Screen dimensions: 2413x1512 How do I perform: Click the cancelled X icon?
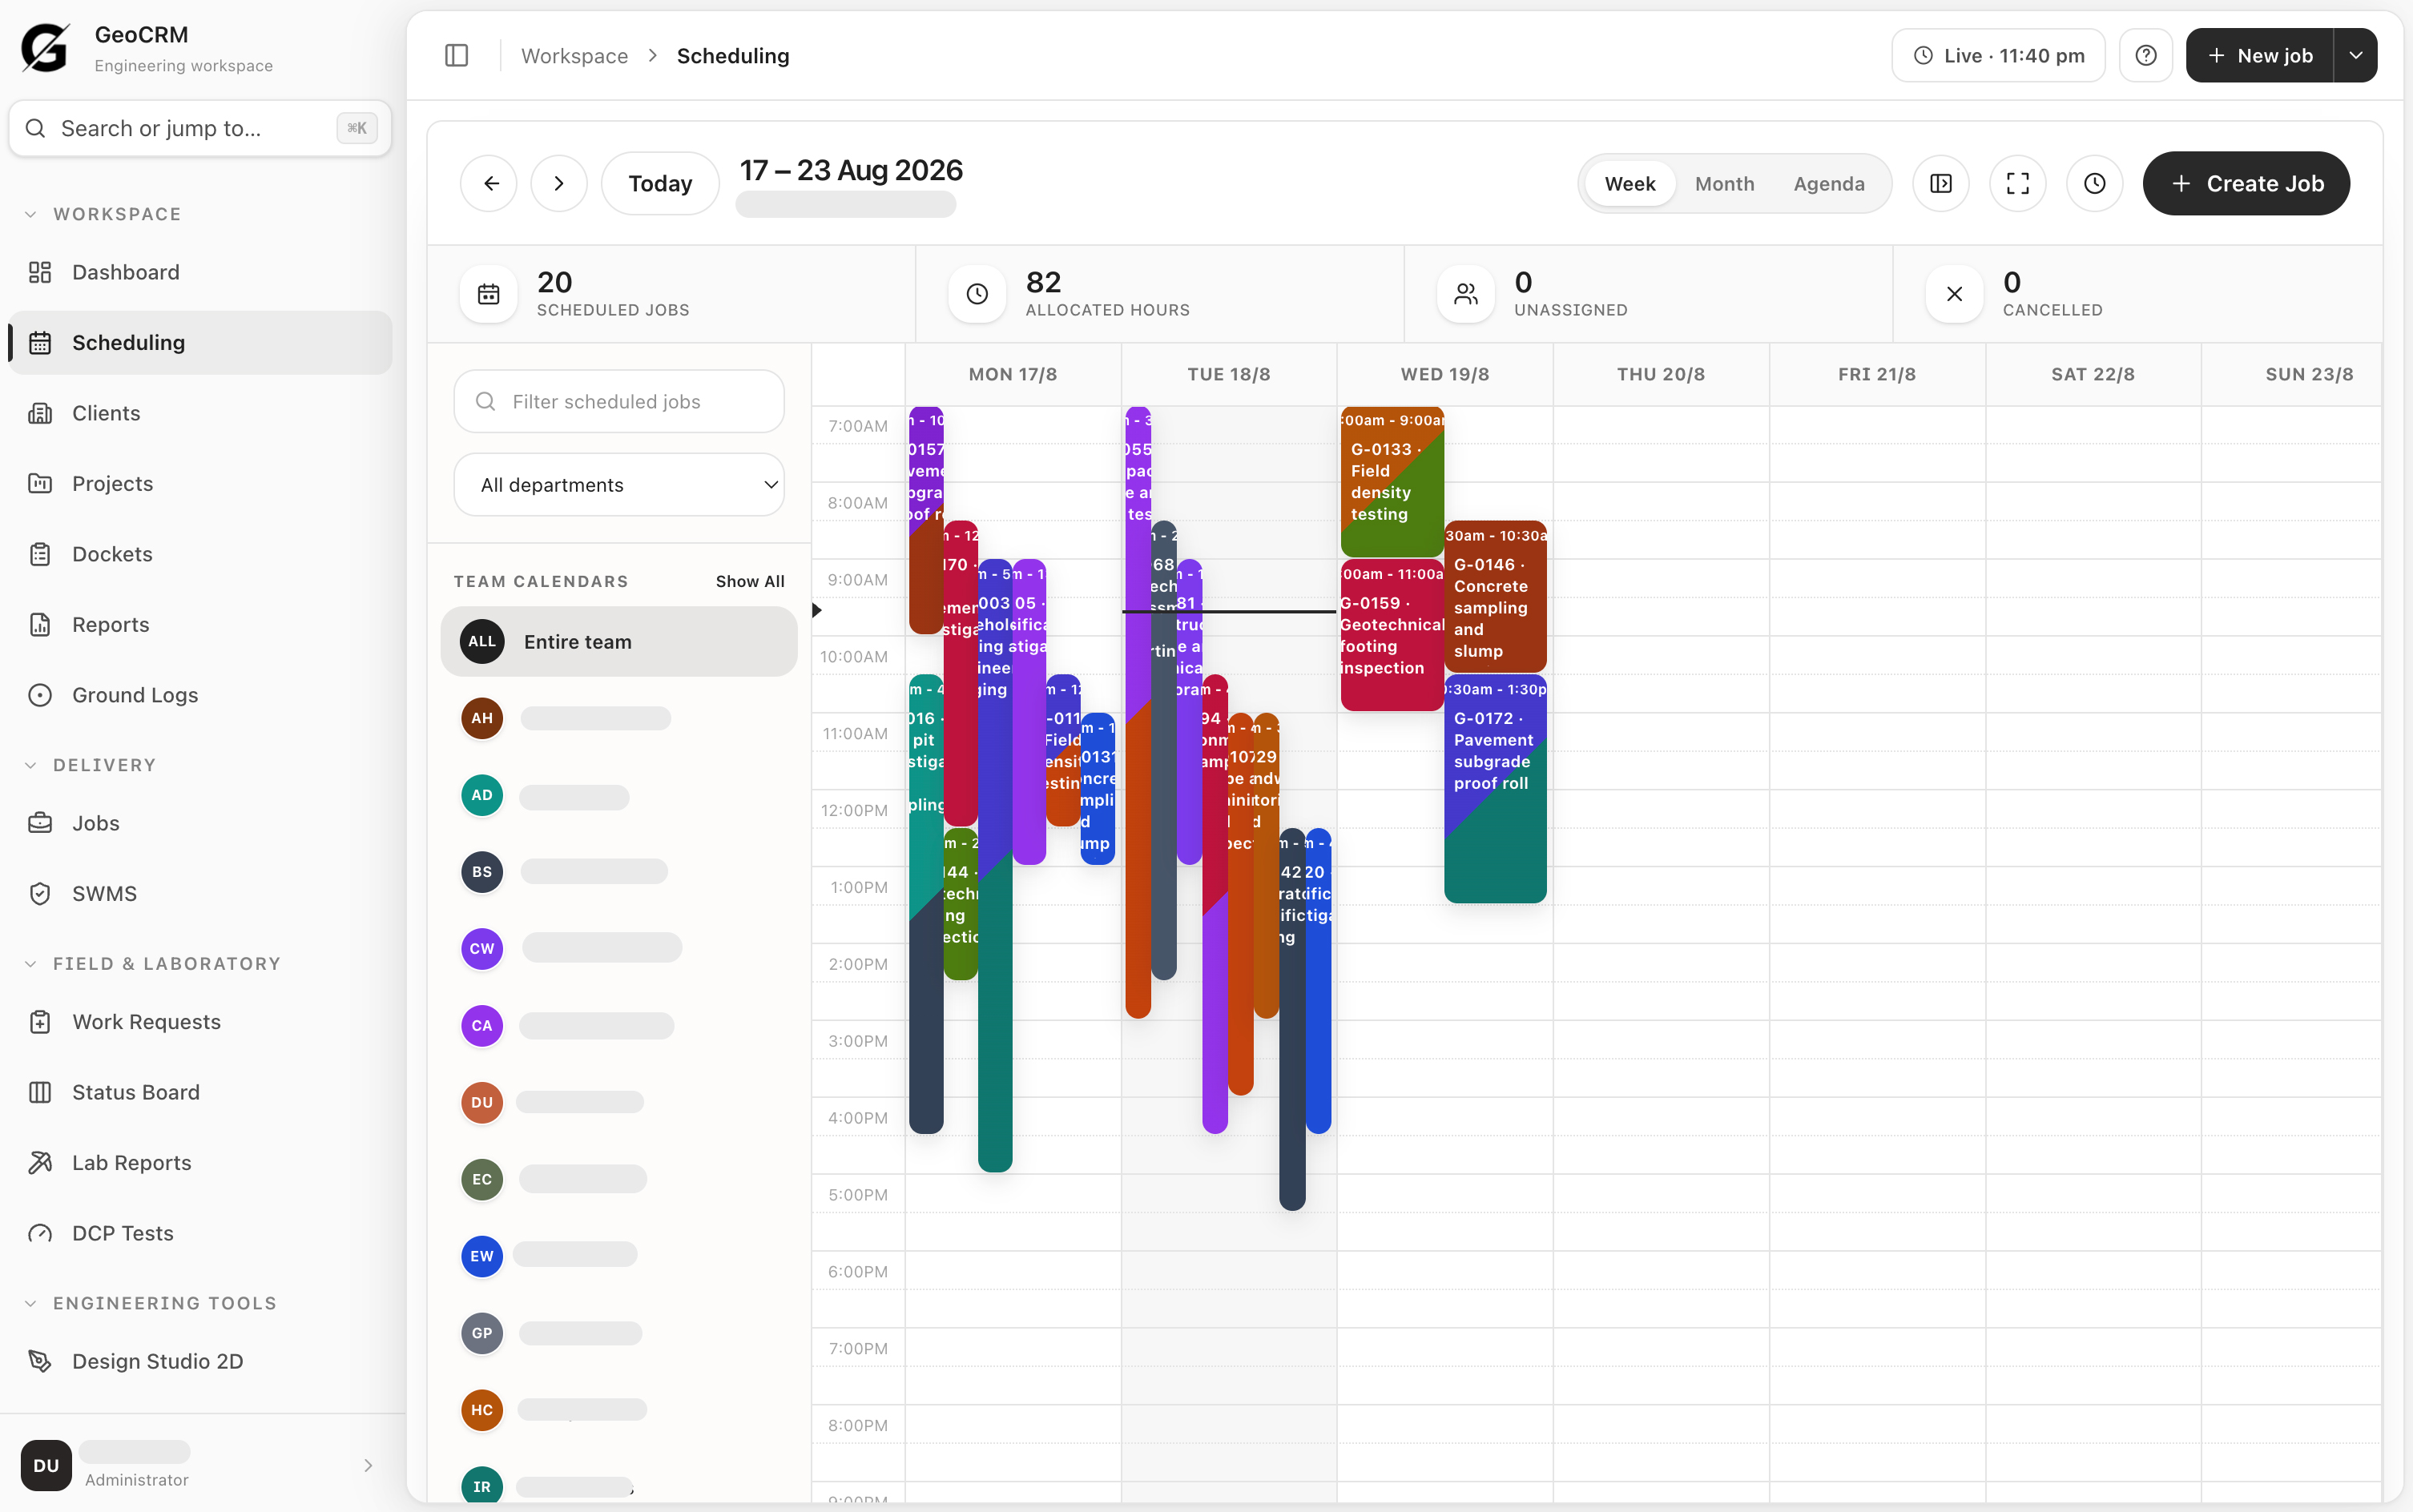[1954, 294]
